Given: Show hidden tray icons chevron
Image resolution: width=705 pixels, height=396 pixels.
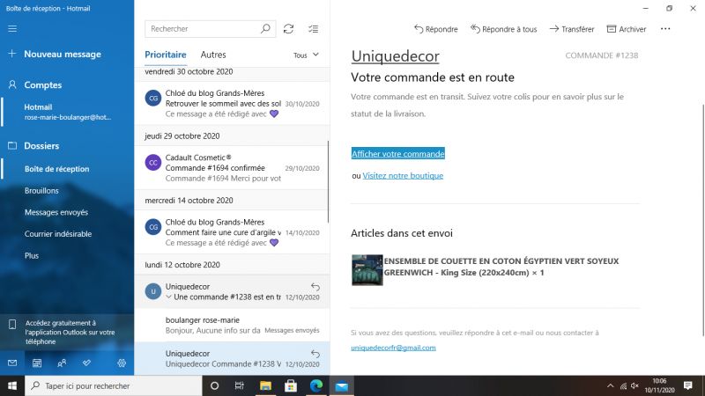Looking at the screenshot, I should coord(610,385).
